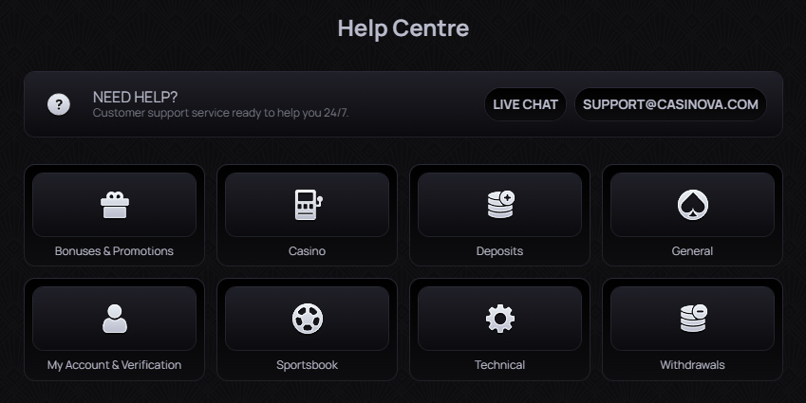
Task: Open the soccer ball Sportsbook icon
Action: [x=308, y=319]
